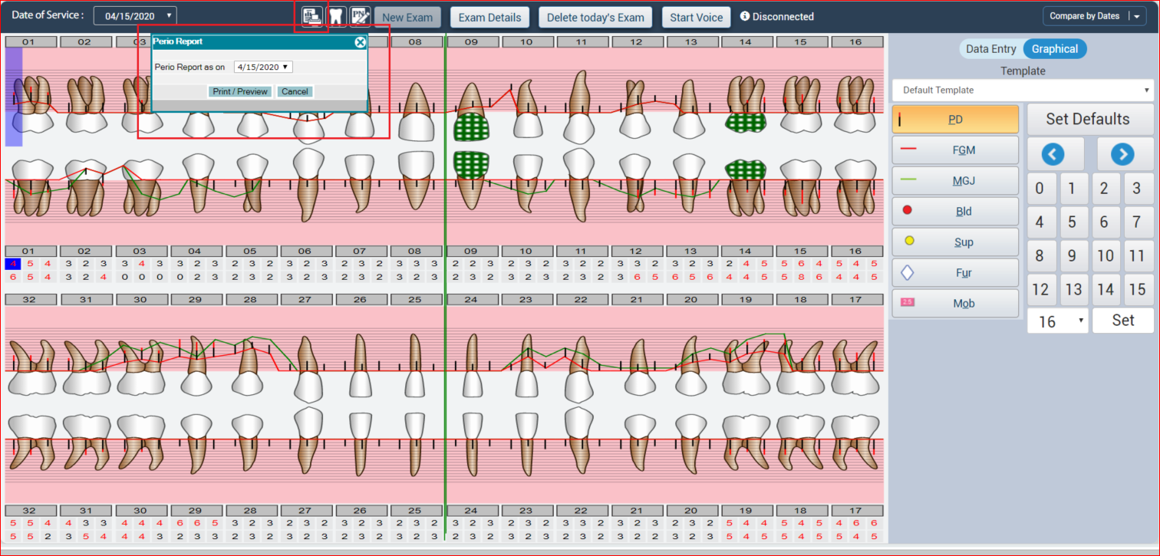Start Voice input
The image size is (1160, 556).
(697, 18)
